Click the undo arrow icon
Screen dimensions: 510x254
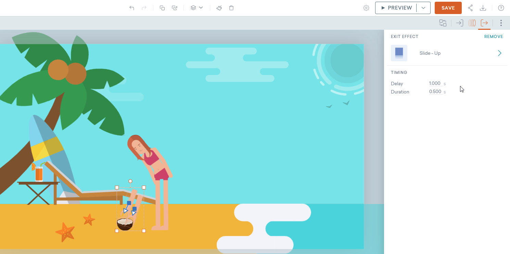tap(132, 8)
